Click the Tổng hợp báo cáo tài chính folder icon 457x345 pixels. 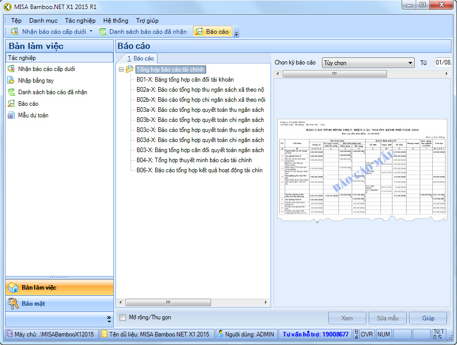pyautogui.click(x=129, y=70)
